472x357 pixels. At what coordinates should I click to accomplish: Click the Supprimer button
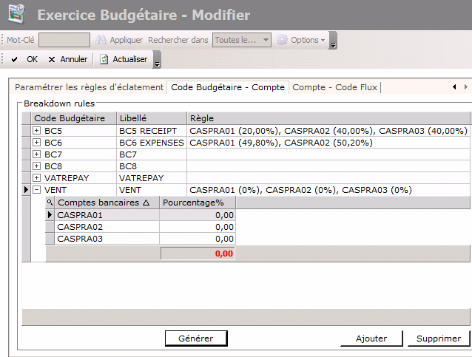pos(438,339)
